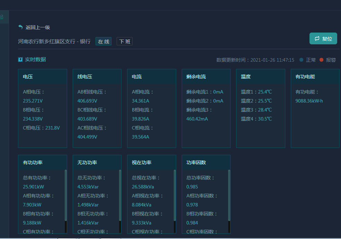Click 总无功功率 value 4.553kVar

[x=88, y=187]
